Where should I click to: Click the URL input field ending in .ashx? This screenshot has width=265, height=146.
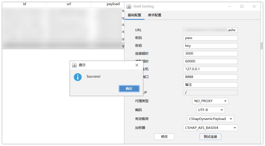[210, 30]
